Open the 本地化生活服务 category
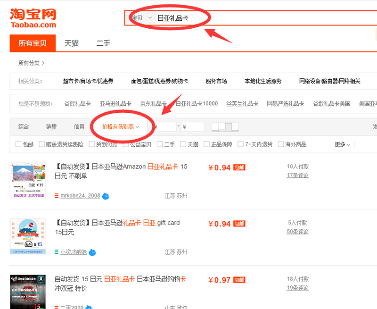Viewport: 377px width, 309px height. coord(263,81)
